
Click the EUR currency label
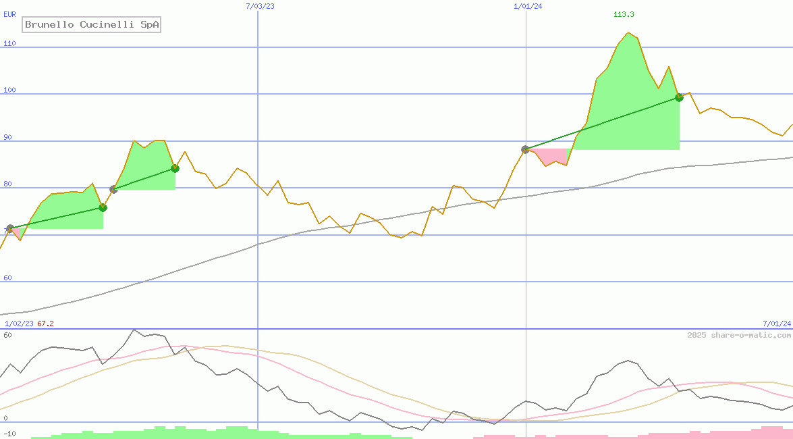10,14
